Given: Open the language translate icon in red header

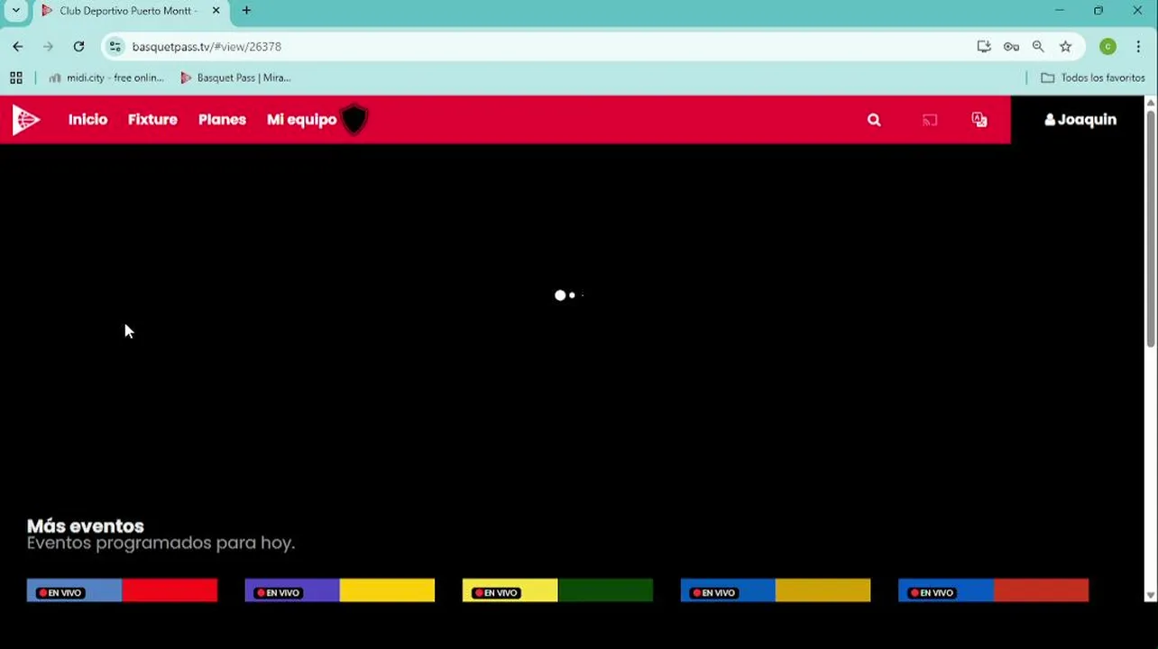Looking at the screenshot, I should click(979, 120).
